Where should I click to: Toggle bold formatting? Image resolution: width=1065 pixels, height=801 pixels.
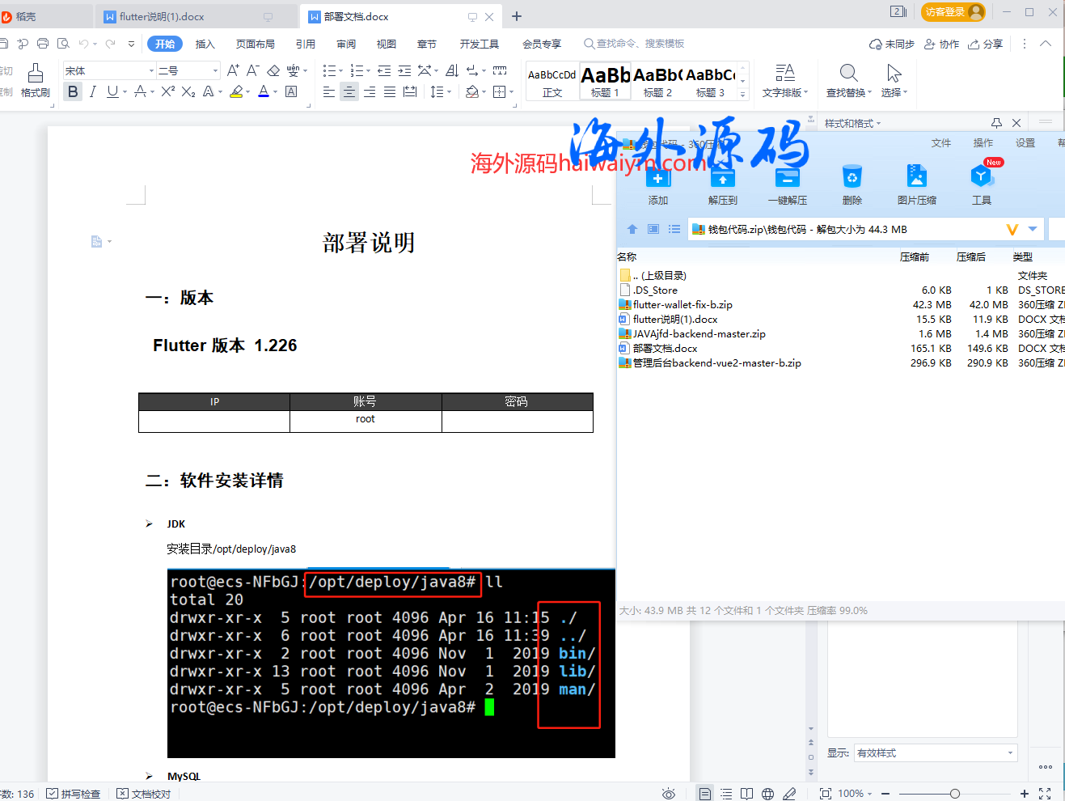(x=73, y=91)
